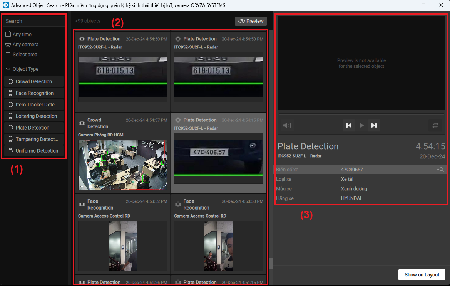
Task: Click the preview timeline progress bar
Action: pos(361,113)
